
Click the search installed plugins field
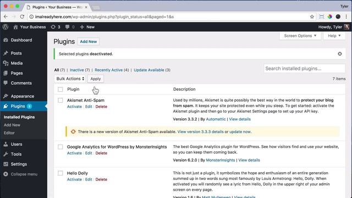click(x=304, y=68)
